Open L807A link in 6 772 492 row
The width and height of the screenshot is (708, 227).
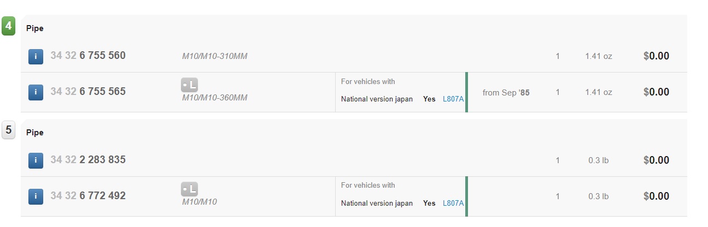click(453, 203)
